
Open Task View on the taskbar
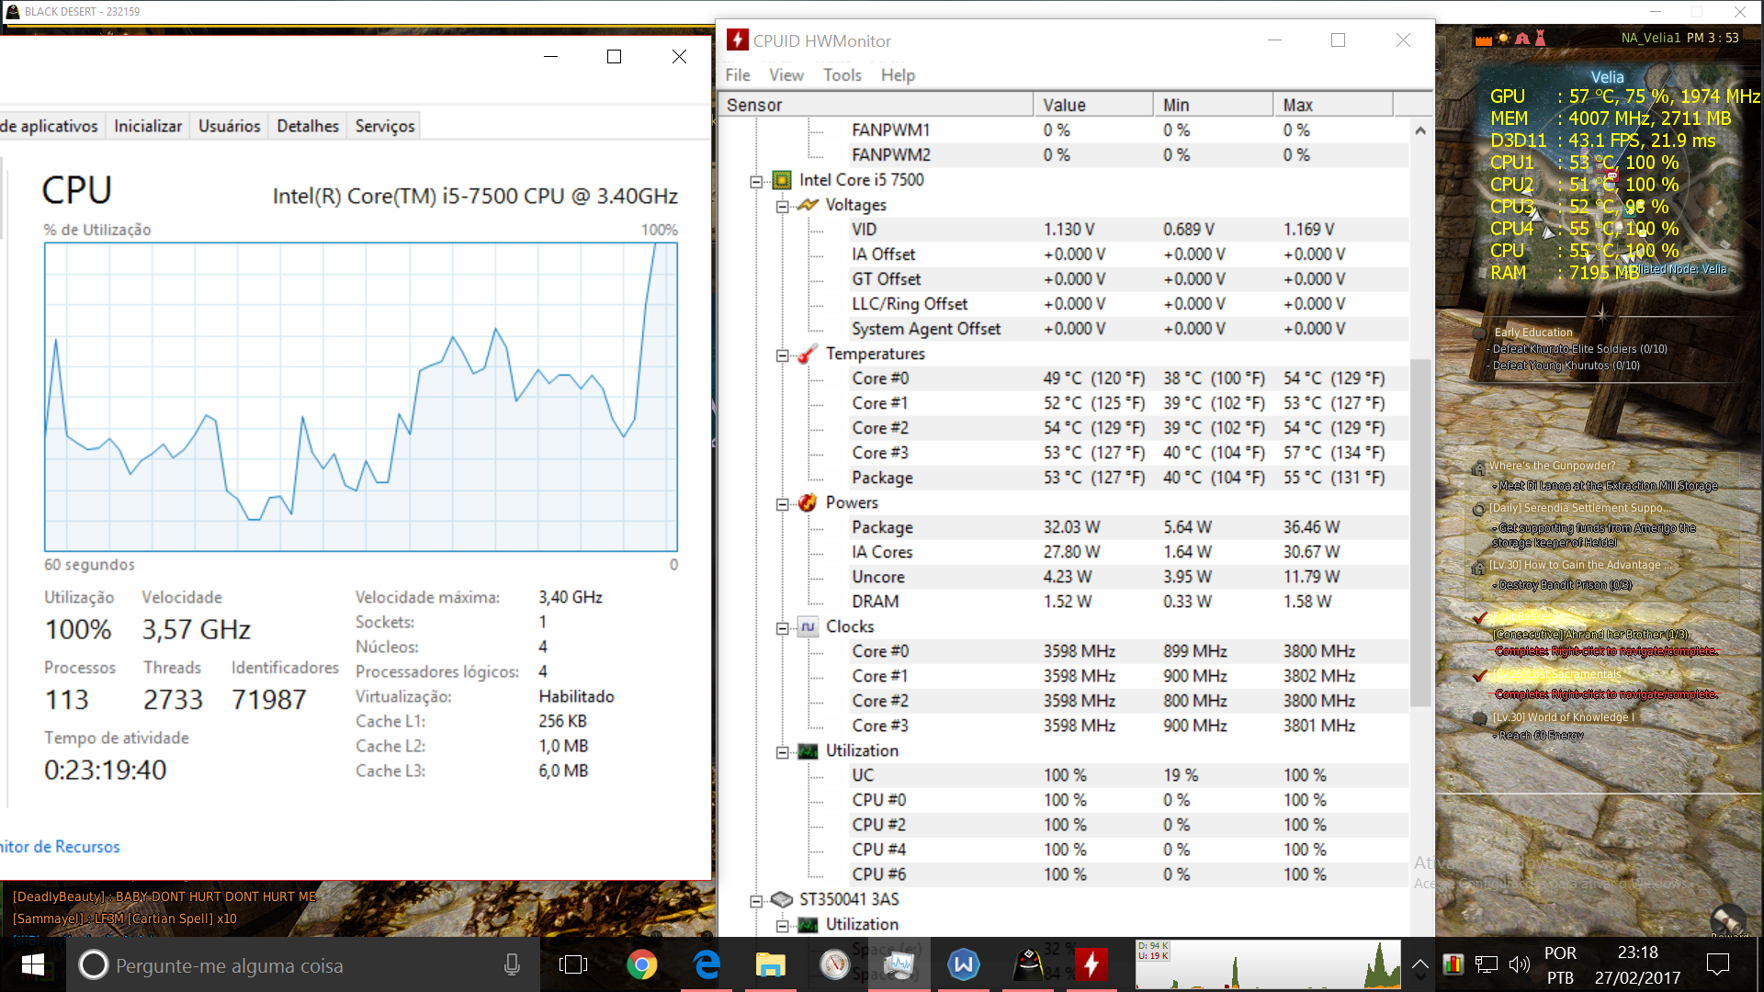pyautogui.click(x=573, y=964)
